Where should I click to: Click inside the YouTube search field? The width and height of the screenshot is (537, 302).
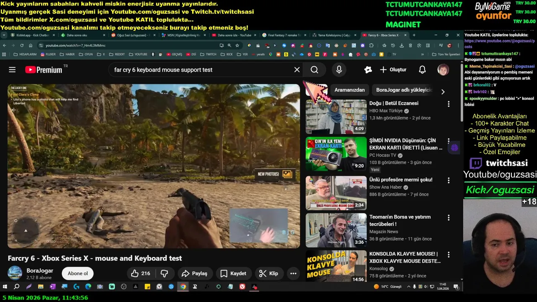point(201,70)
